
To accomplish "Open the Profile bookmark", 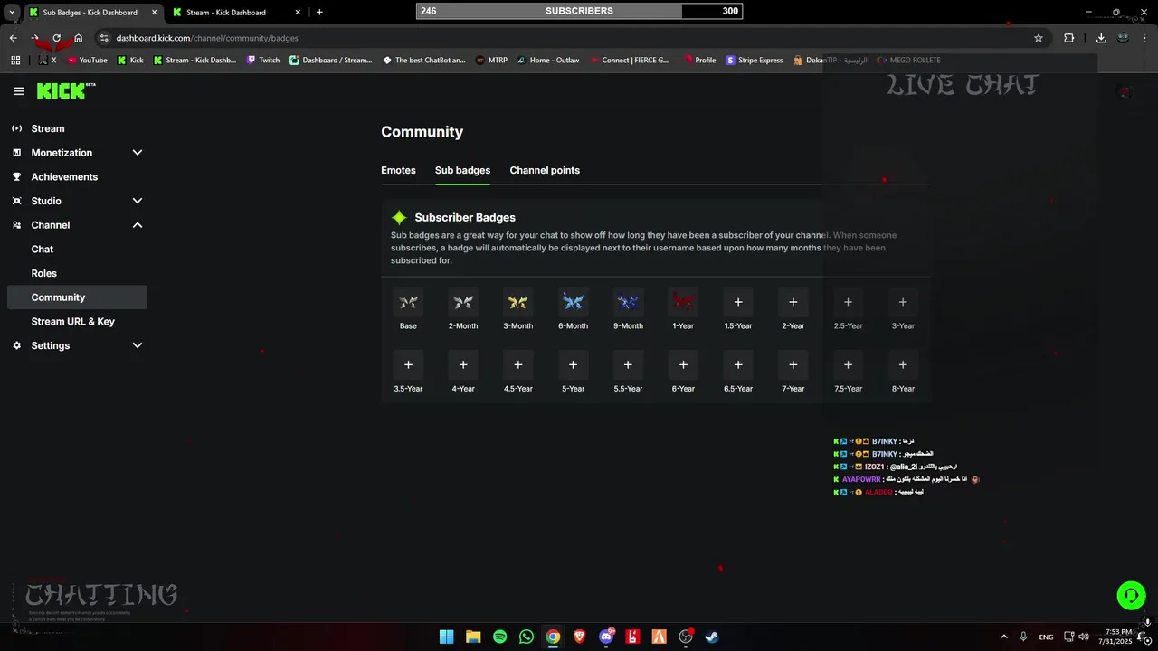I will pos(698,61).
